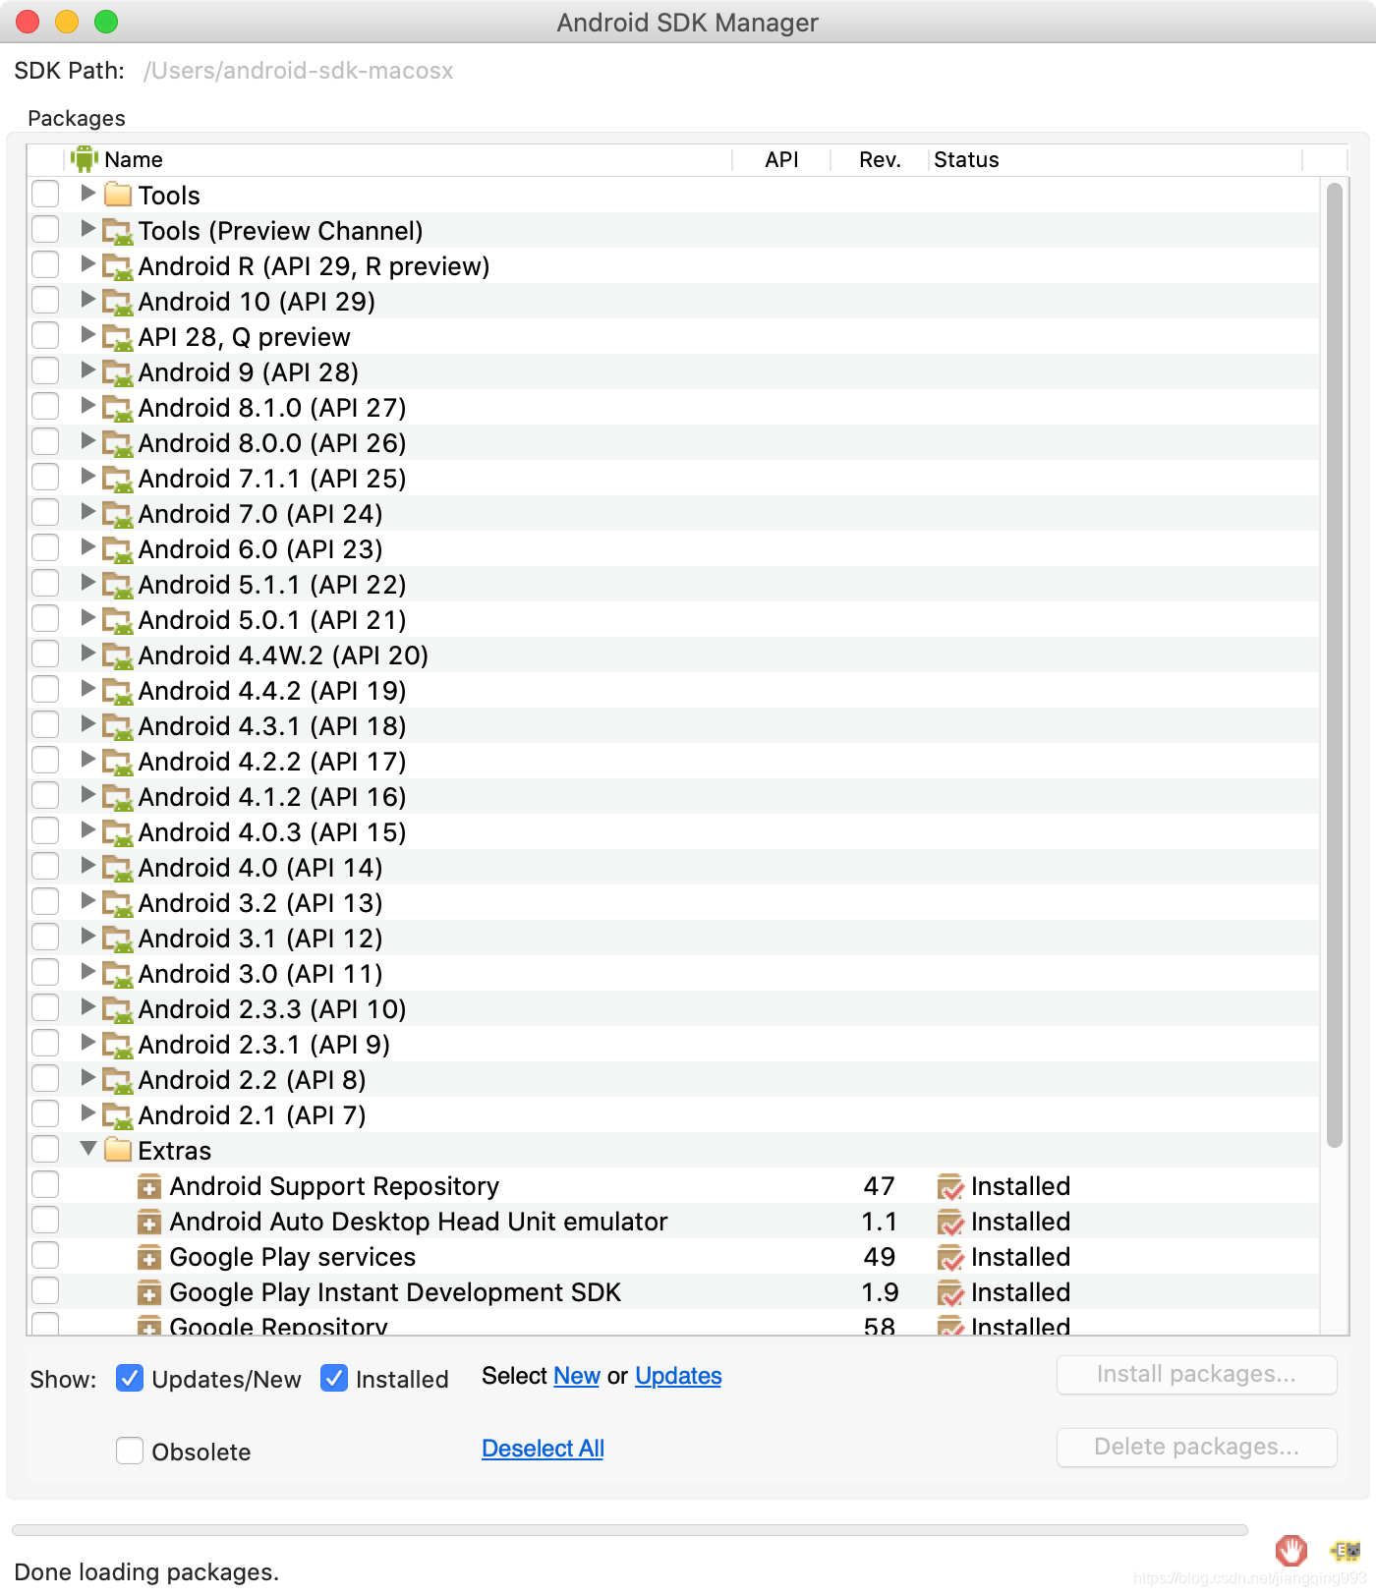Click the Android R (API 29, R preview) folder icon
Image resolution: width=1376 pixels, height=1596 pixels.
(x=118, y=266)
